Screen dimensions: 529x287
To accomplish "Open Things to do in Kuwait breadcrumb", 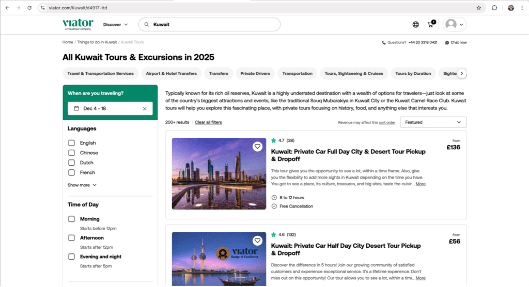I will point(97,42).
